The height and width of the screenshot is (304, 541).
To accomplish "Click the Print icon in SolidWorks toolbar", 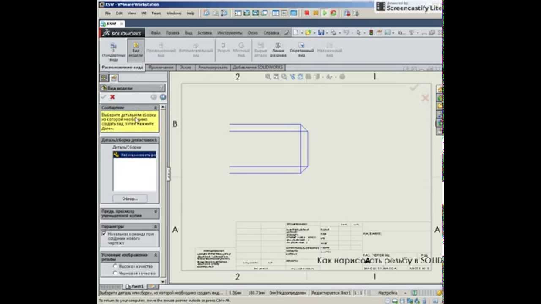I will [x=333, y=33].
